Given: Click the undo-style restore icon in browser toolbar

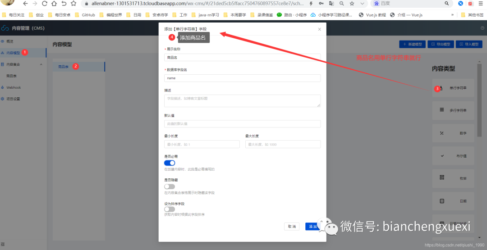Looking at the screenshot, I should [64, 4].
